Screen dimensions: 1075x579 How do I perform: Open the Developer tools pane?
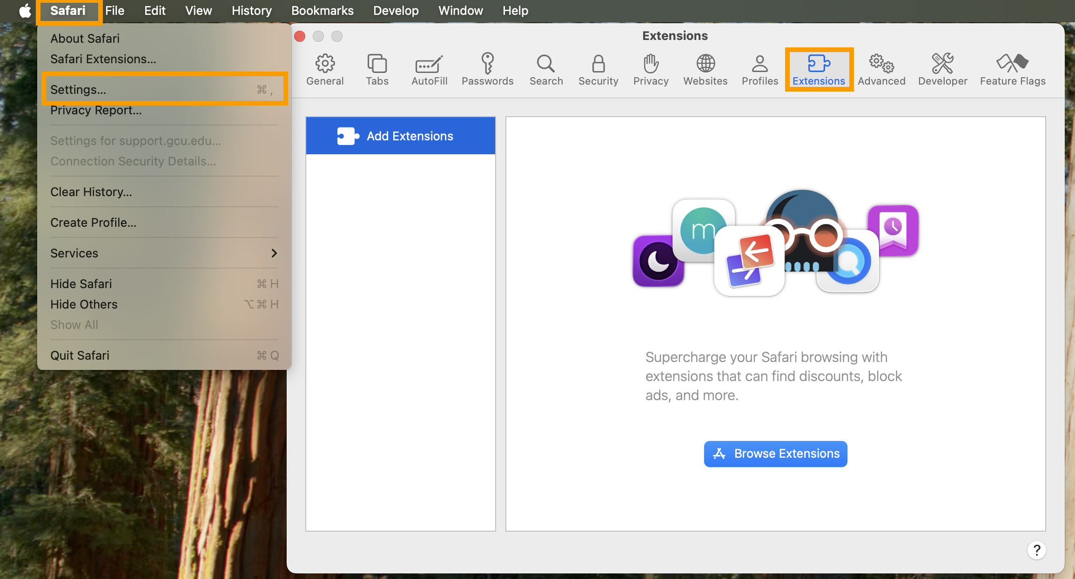(x=942, y=70)
